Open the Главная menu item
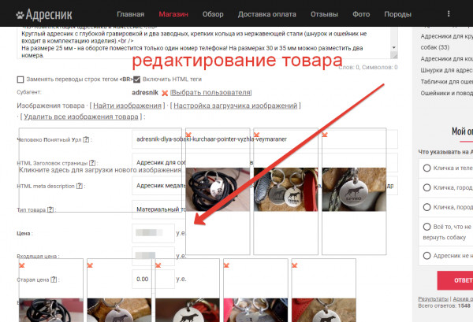This screenshot has width=473, height=322. click(130, 14)
